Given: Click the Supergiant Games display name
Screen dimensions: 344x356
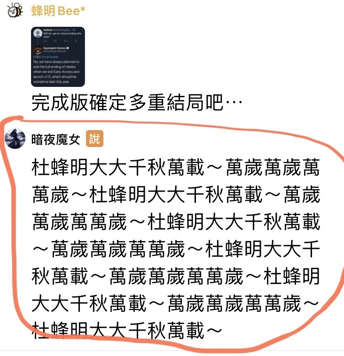Looking at the screenshot, I should click(55, 48).
